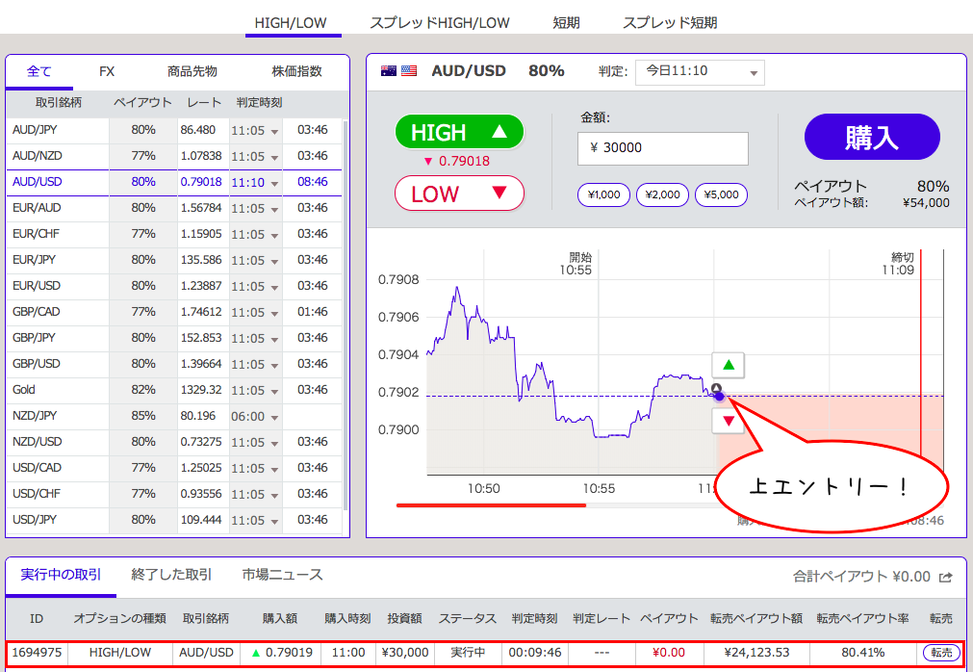Viewport: 973px width, 672px height.
Task: Click the red down-arrow marker on chart
Action: [729, 421]
